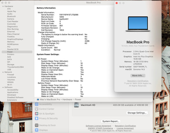Select Volumes under Network
Screen dimensions: 170x133
[x=11, y=80]
